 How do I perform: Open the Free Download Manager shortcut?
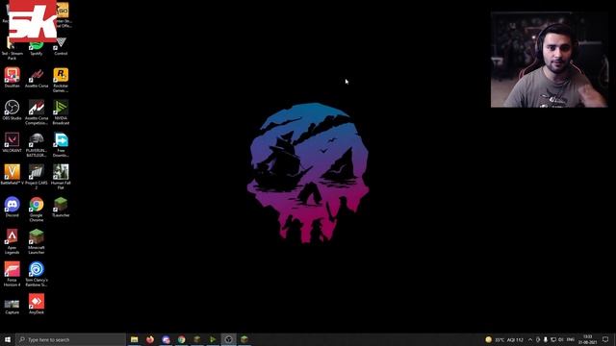click(61, 144)
